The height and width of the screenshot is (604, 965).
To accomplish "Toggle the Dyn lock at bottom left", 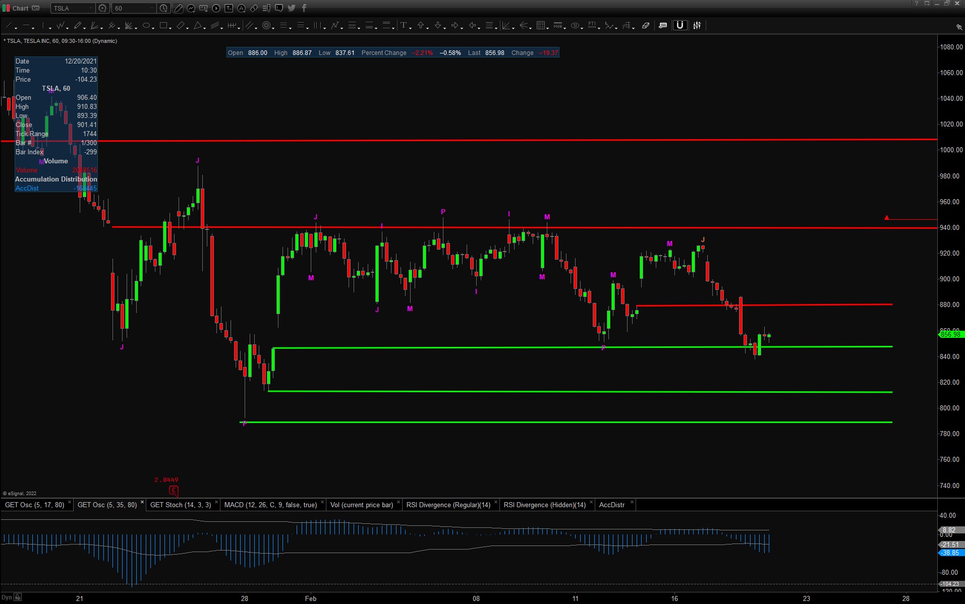I will (18, 597).
